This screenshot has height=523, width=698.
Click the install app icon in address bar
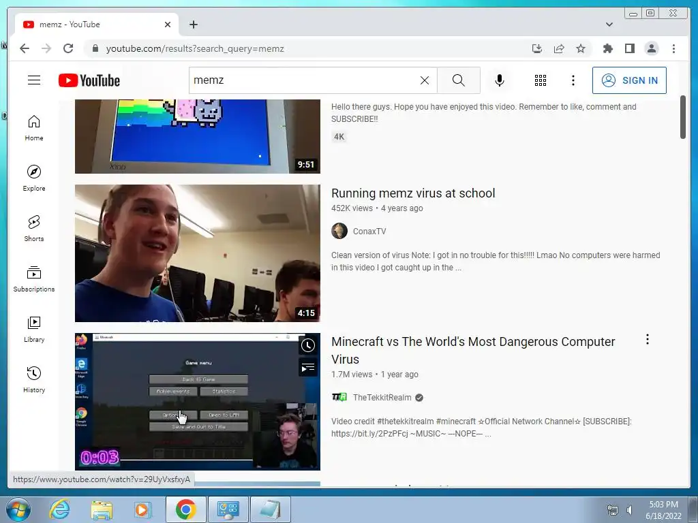click(x=537, y=48)
